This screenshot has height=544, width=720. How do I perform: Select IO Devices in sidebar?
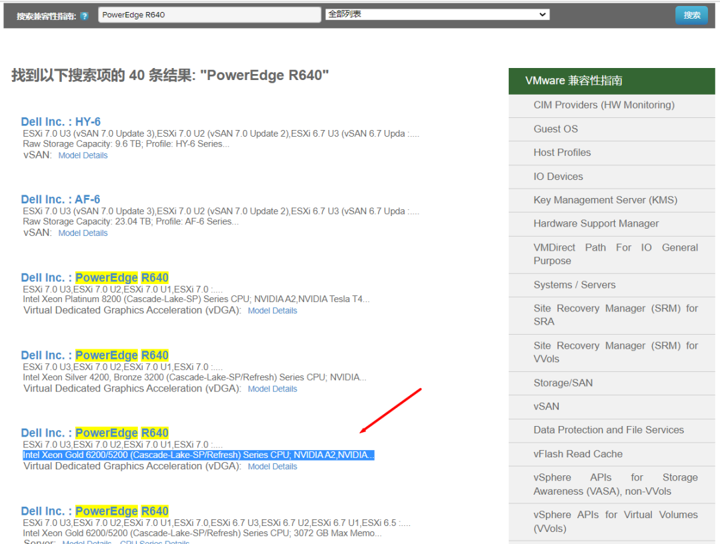tap(611, 177)
